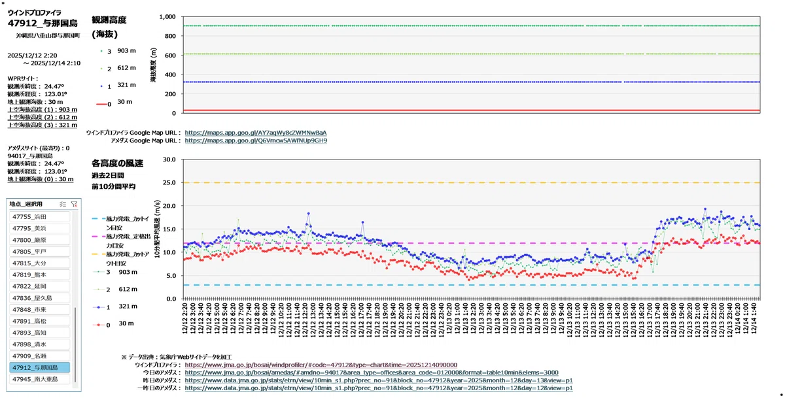
Task: Click the highlighted 47912_与那国島 slicer item
Action: (x=41, y=367)
